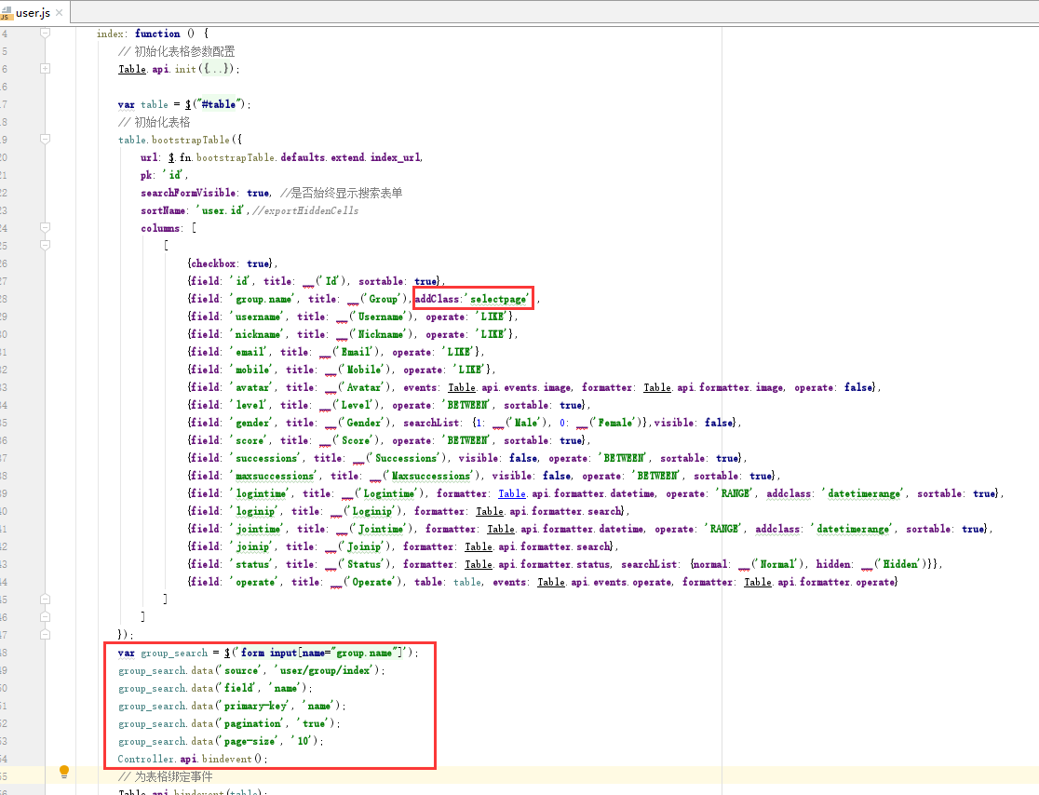The width and height of the screenshot is (1039, 795).
Task: Click the 'successions' field string
Action: (x=266, y=458)
